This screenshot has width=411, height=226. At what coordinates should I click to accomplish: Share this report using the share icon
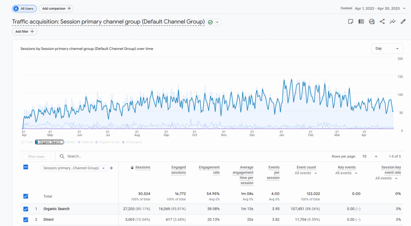coord(382,22)
